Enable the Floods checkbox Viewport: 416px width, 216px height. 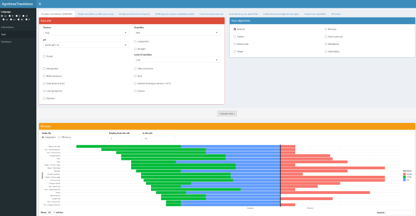click(x=44, y=56)
